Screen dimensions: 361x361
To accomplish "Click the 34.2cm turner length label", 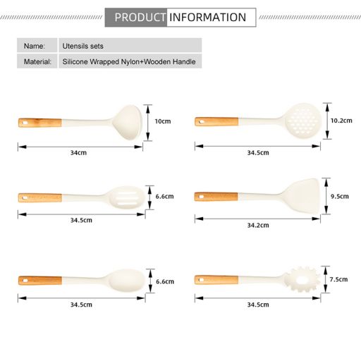I will (258, 226).
